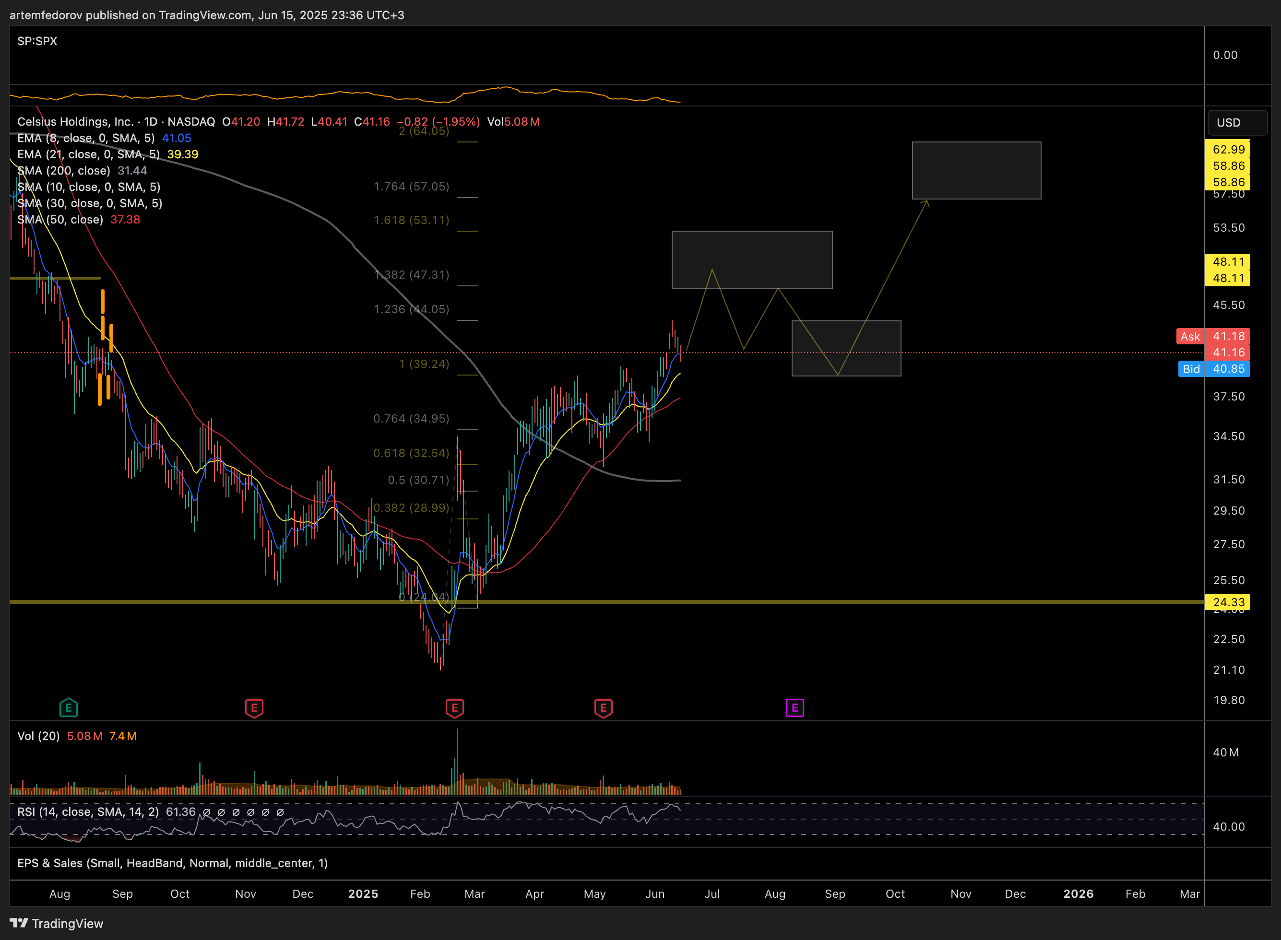This screenshot has height=940, width=1281.
Task: Click the Vol (20) indicator legend
Action: (x=38, y=736)
